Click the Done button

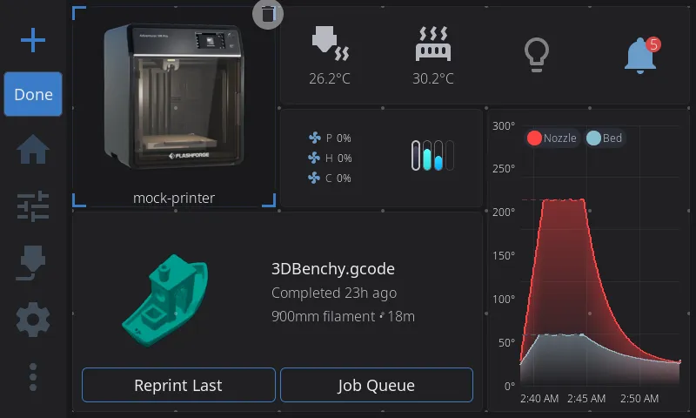tap(33, 94)
